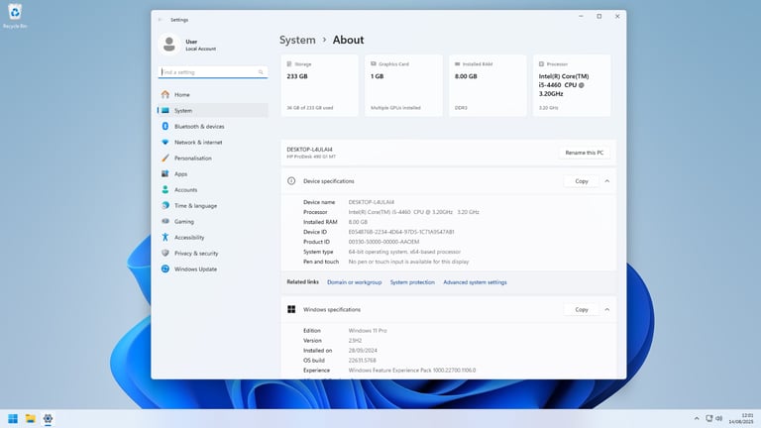Open Time & language settings
This screenshot has width=761, height=428.
(213, 206)
